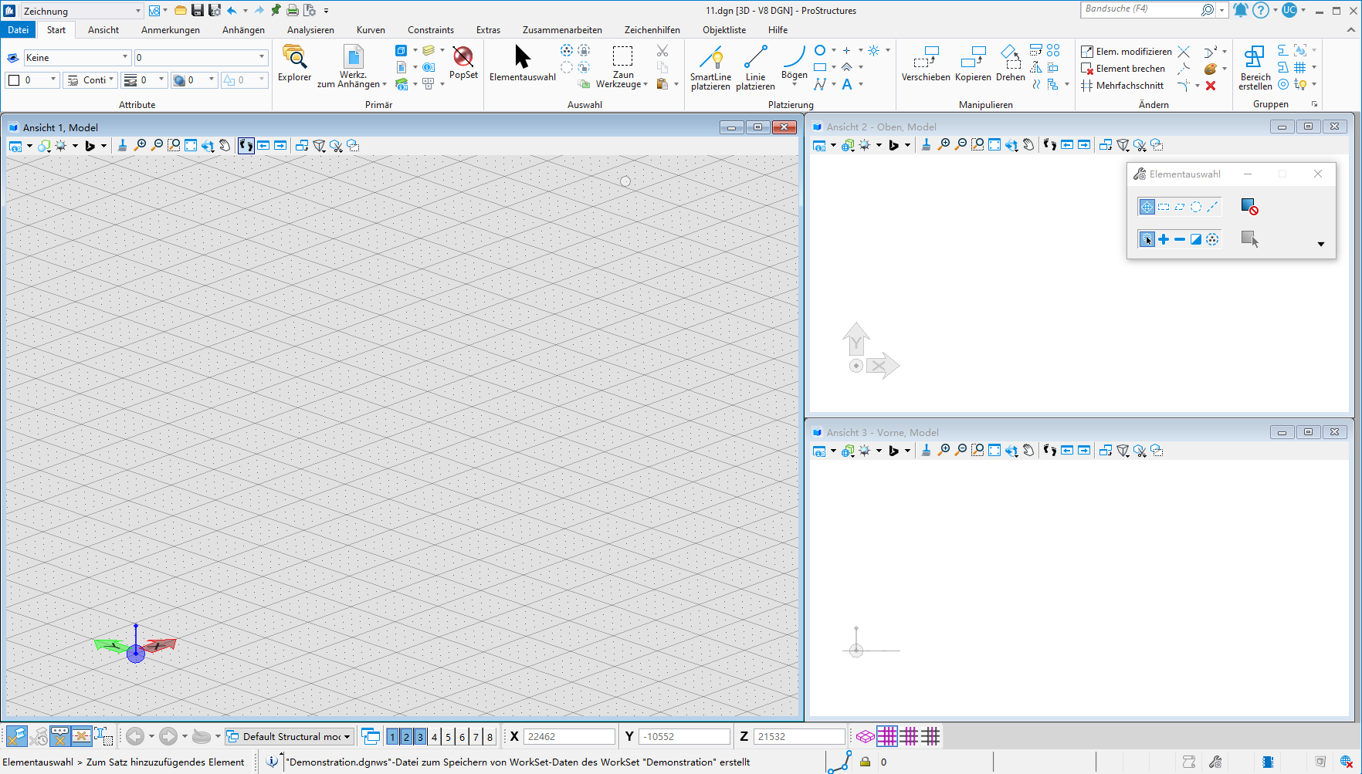The image size is (1362, 774).
Task: Click the Verschieben move tool
Action: click(x=926, y=63)
